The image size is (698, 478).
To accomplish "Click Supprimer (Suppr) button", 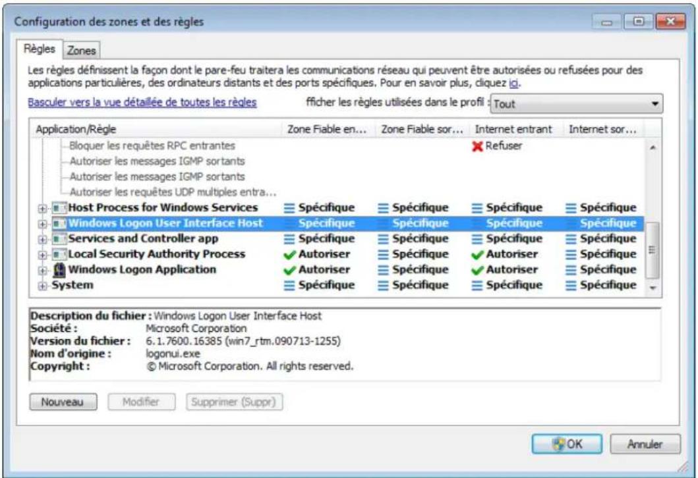I will 234,402.
